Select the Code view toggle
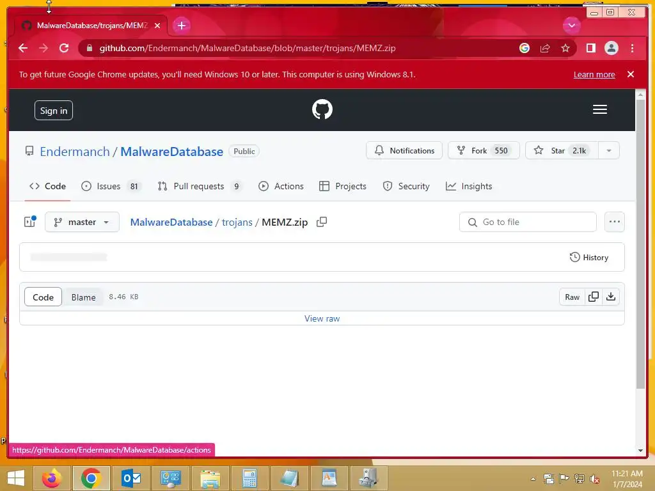 [43, 297]
